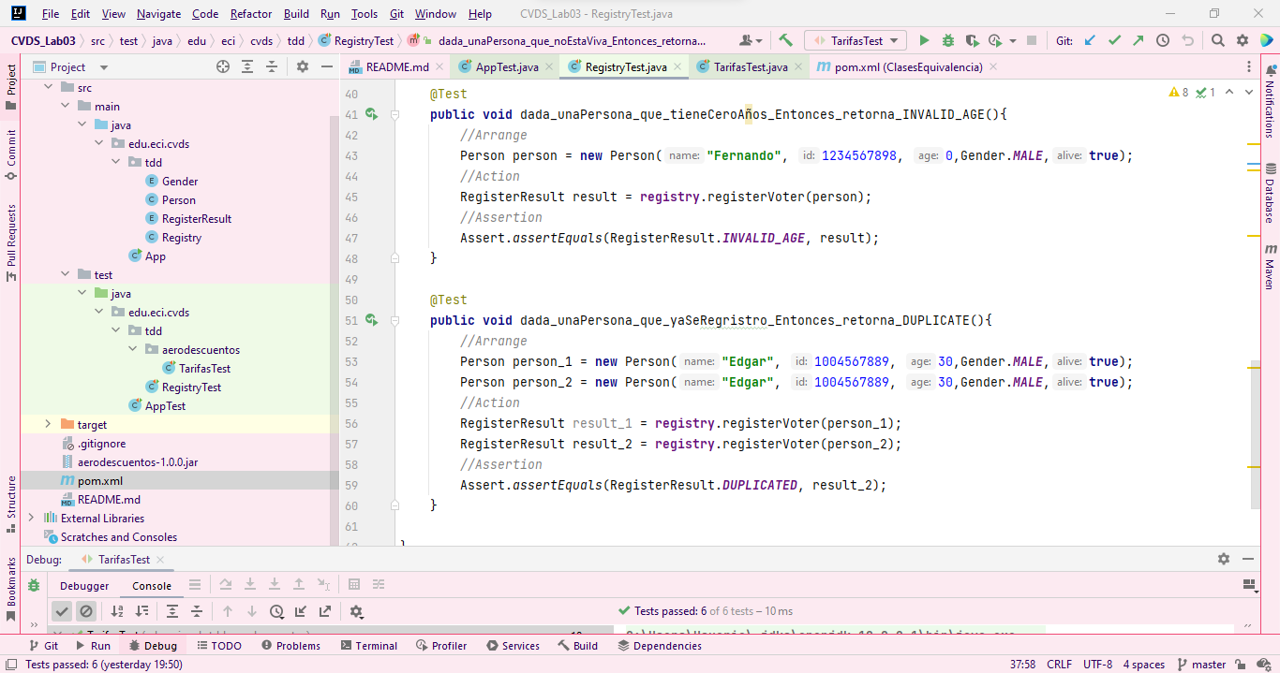Image resolution: width=1280 pixels, height=673 pixels.
Task: Show the hidden editor tabs dropdown
Action: [x=1250, y=67]
